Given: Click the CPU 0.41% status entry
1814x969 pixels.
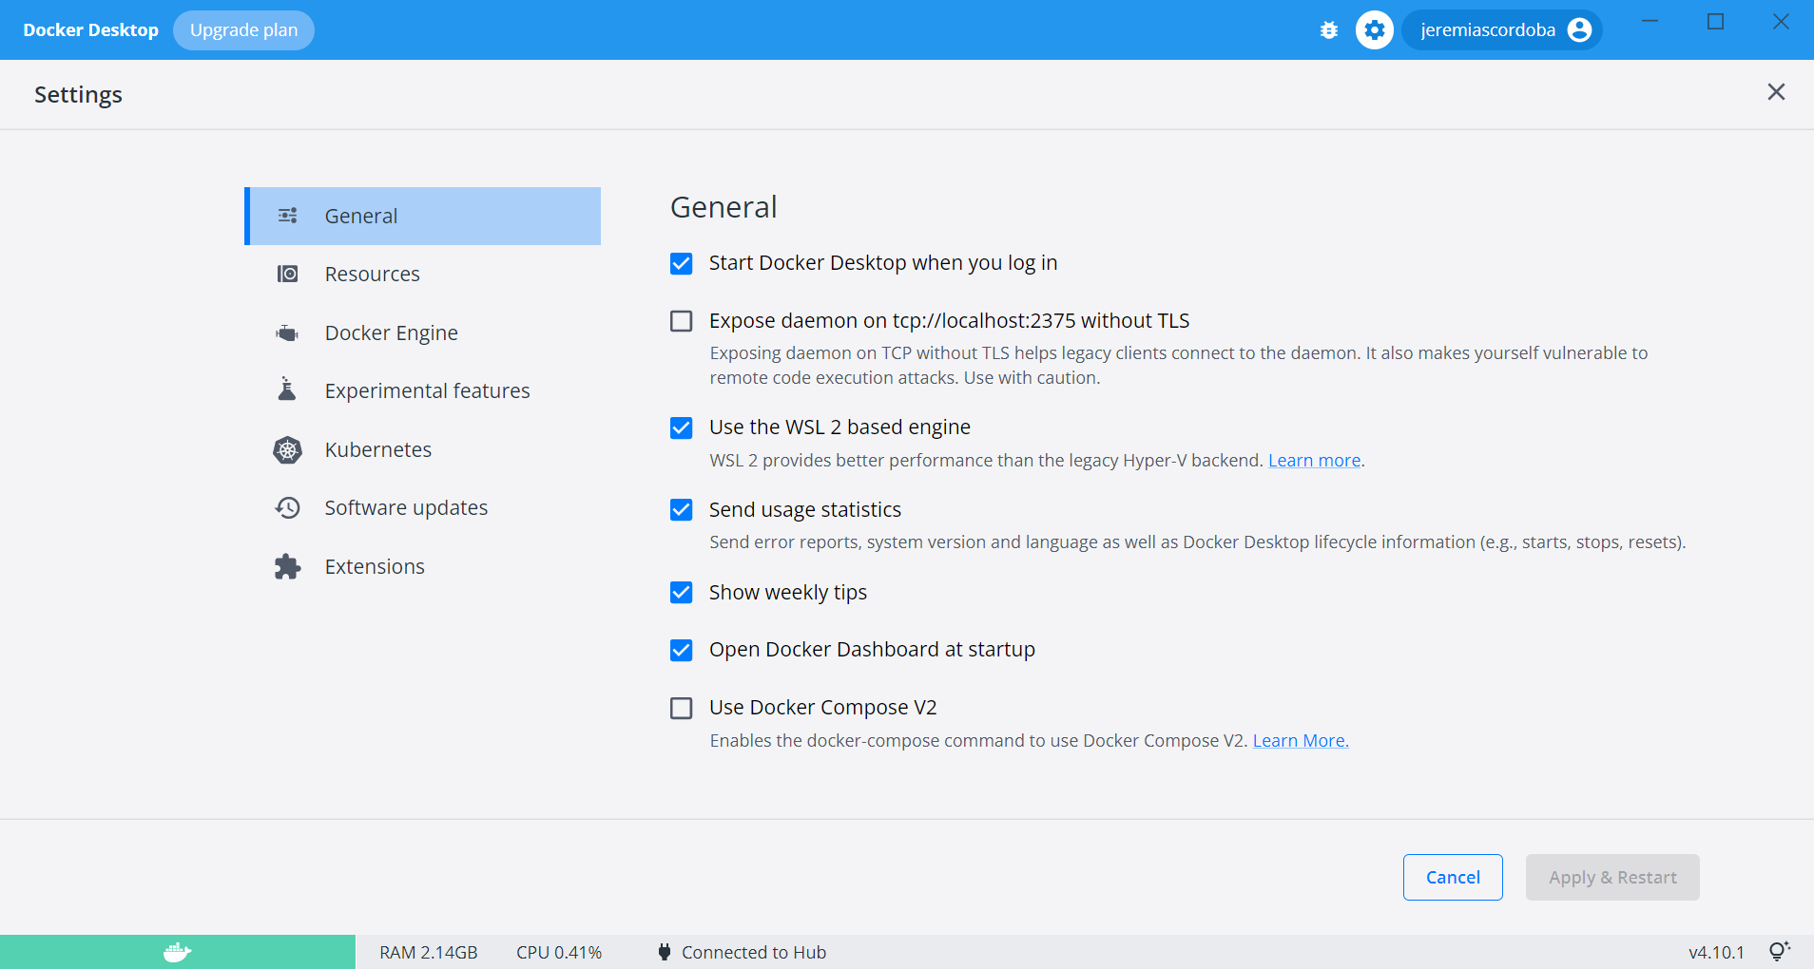Looking at the screenshot, I should [559, 952].
